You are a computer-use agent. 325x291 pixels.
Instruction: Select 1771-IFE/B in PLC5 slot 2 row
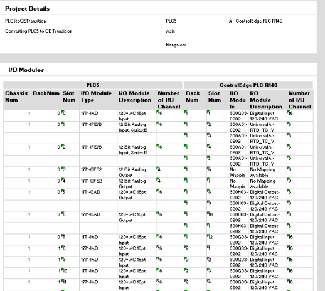point(91,147)
